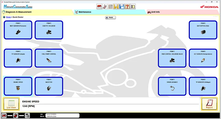The height and width of the screenshot is (119, 221).
Task: Select the PAIR CONTROL SOLENOID VALVE tile
Action: coord(172,58)
